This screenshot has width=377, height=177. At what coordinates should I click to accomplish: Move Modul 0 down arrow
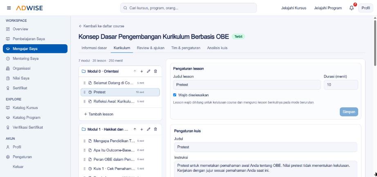[x=141, y=71]
